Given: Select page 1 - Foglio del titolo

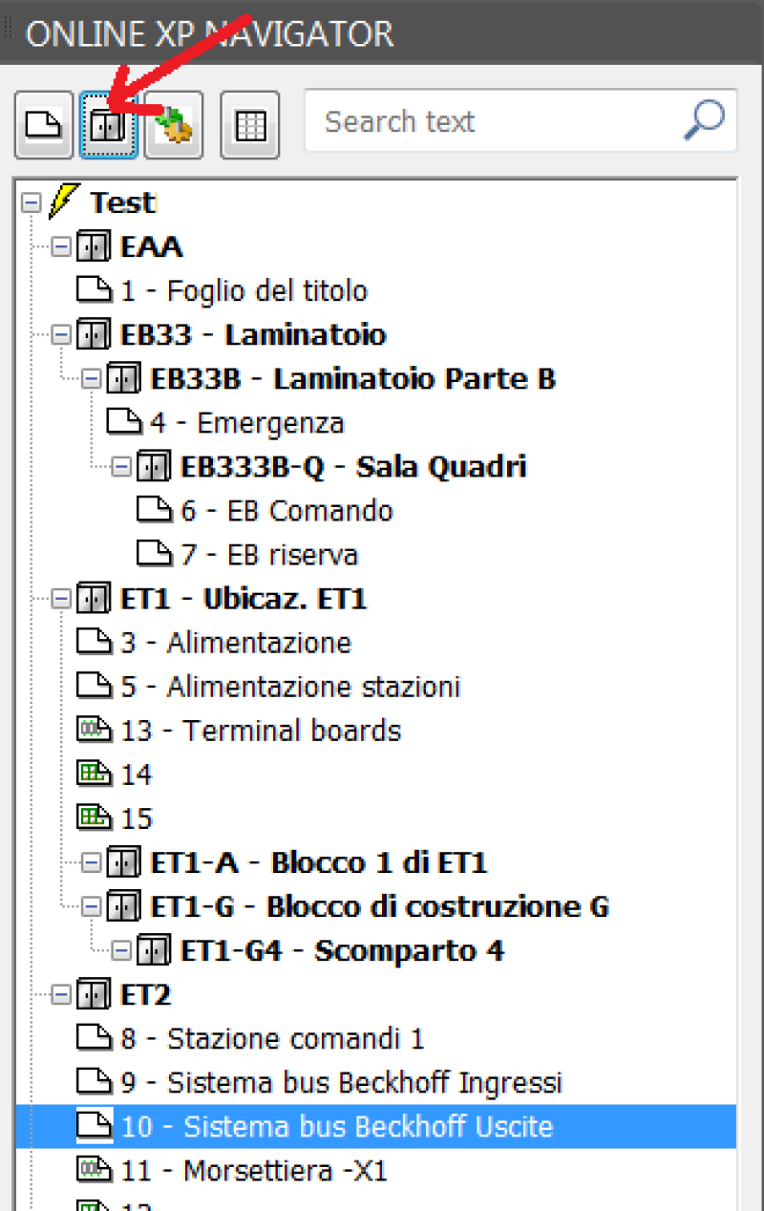Looking at the screenshot, I should click(222, 290).
